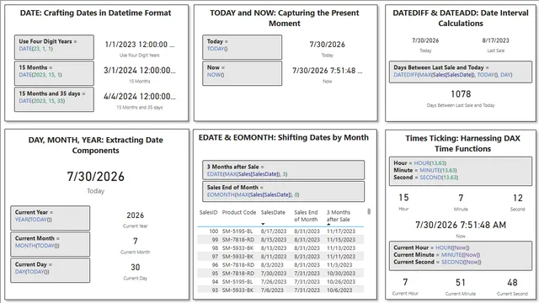
Task: Click the 'DATE: Crafting Dates in Datetime Format' title
Action: pos(95,13)
